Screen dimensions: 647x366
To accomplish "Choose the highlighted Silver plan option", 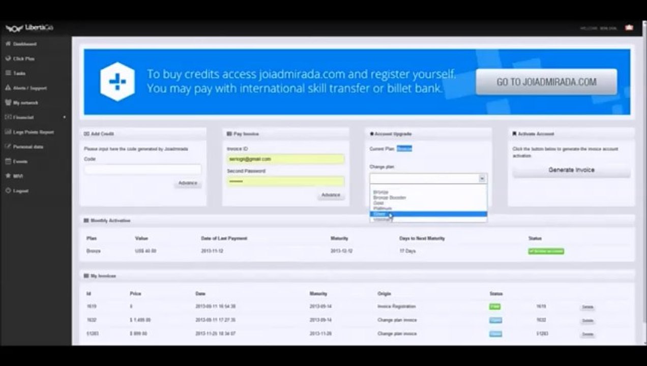I will click(428, 214).
